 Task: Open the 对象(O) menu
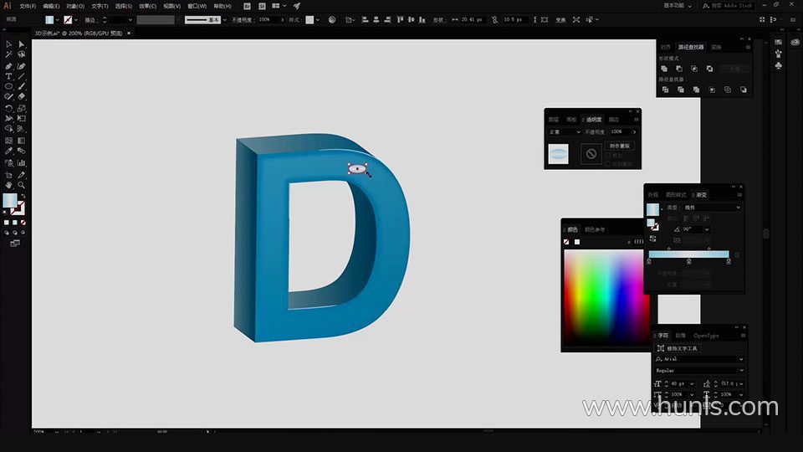click(75, 6)
